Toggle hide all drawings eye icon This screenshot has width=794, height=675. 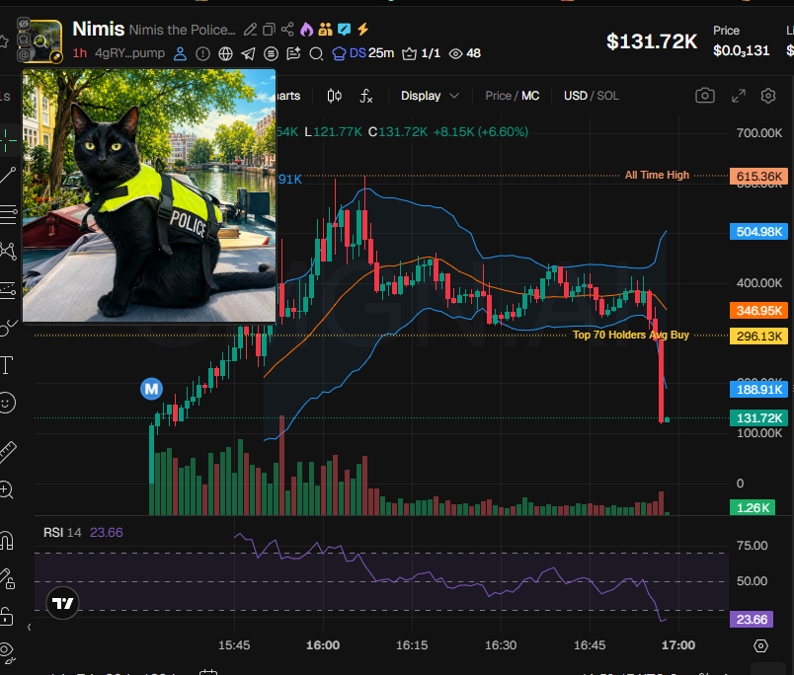pyautogui.click(x=7, y=652)
